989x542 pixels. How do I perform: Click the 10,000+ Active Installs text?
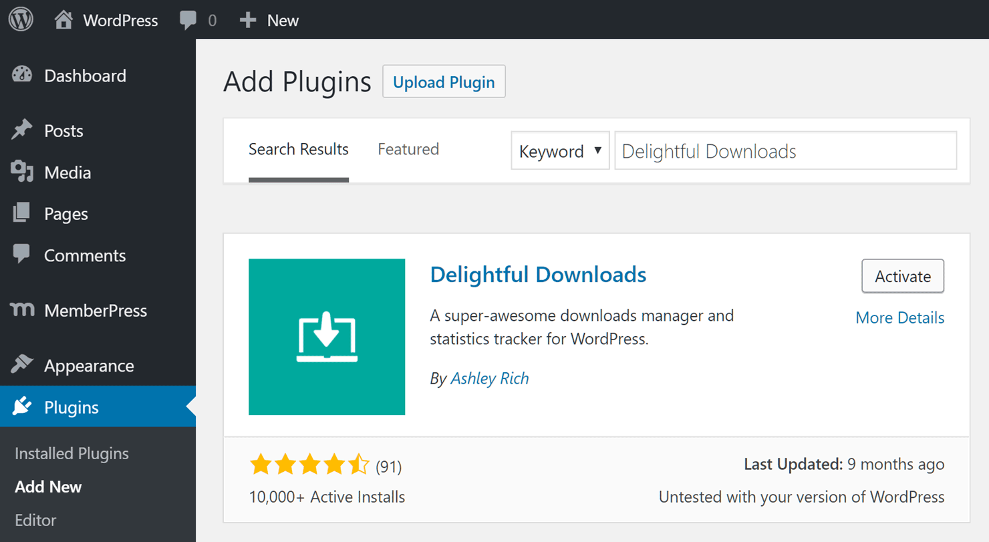point(327,497)
